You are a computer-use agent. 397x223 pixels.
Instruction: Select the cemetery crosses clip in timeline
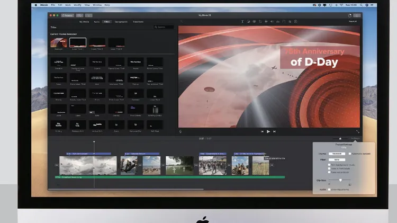click(x=179, y=165)
